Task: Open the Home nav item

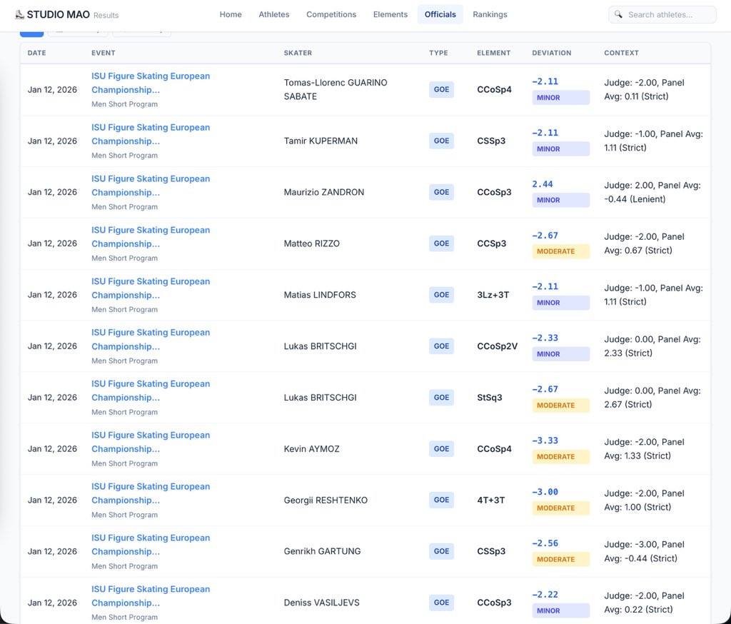Action: pos(231,14)
